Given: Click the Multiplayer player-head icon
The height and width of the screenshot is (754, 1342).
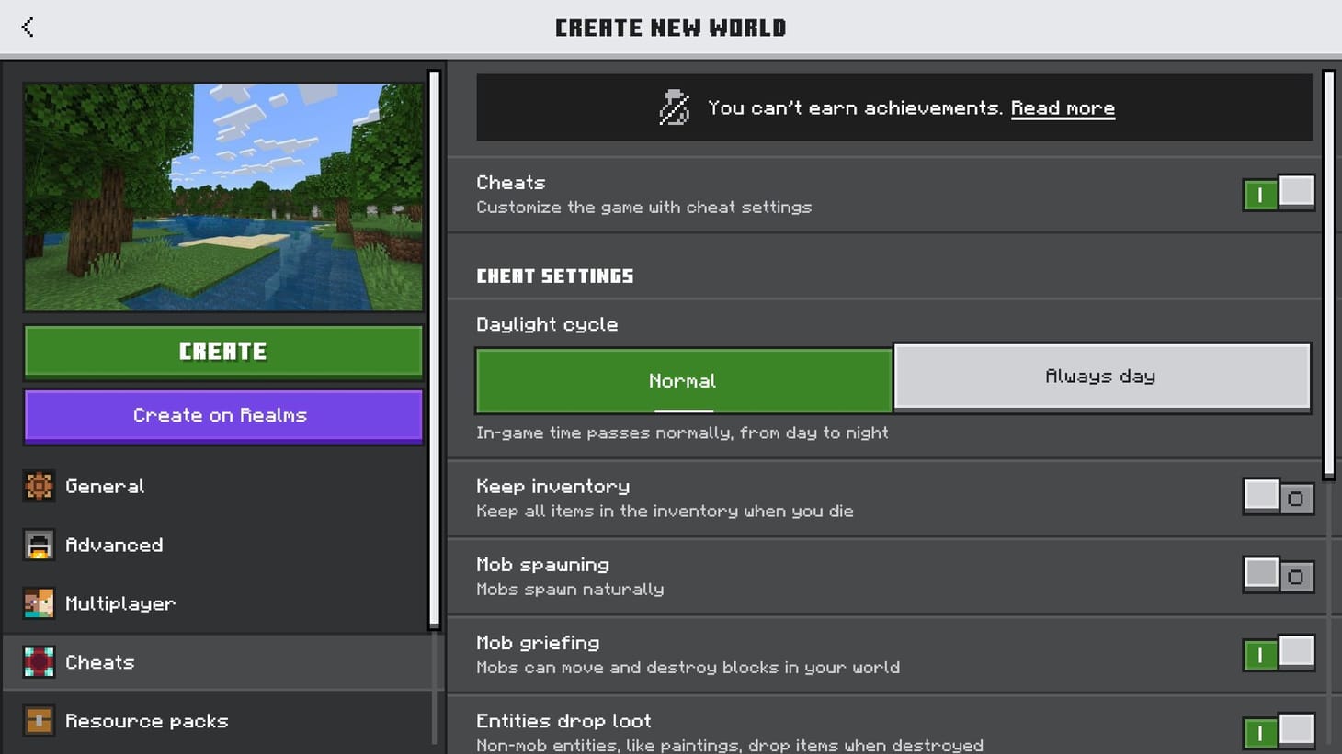Looking at the screenshot, I should (39, 603).
